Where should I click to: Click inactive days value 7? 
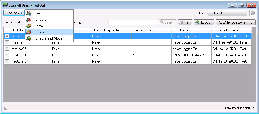[x=151, y=55]
